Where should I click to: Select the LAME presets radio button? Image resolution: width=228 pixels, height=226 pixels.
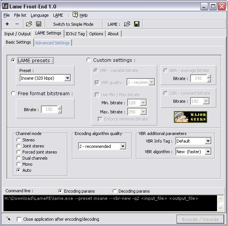pyautogui.click(x=13, y=60)
